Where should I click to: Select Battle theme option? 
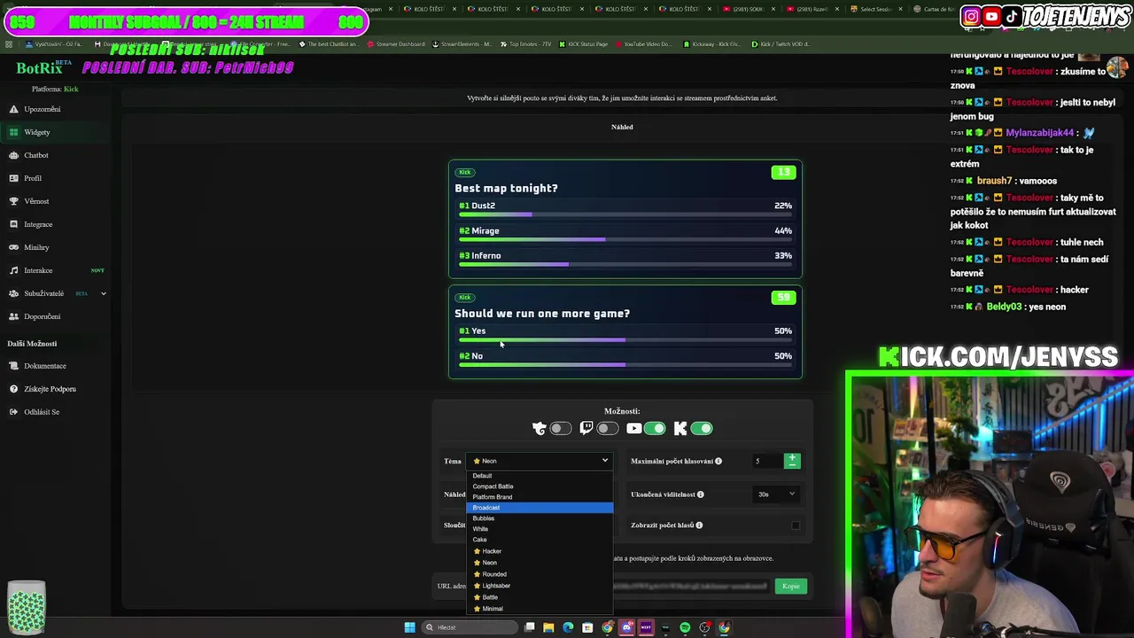pos(540,597)
